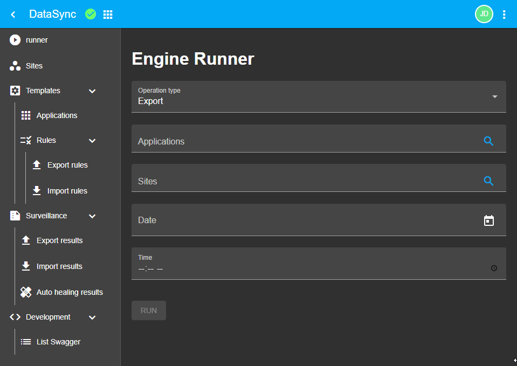Click the sidebar Applications grid icon
This screenshot has height=366, width=517.
pos(26,115)
